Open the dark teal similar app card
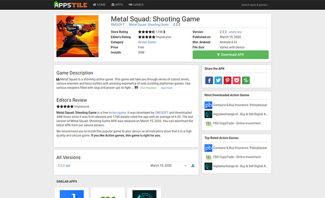This screenshot has height=198, width=325. 144,193
